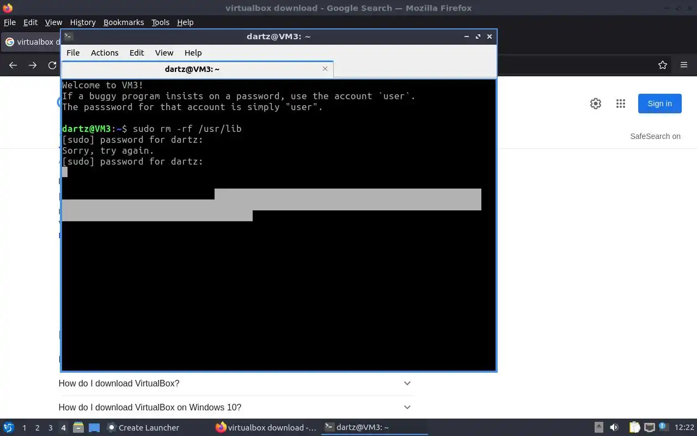
Task: Open the Firefox Help menu
Action: [x=185, y=22]
